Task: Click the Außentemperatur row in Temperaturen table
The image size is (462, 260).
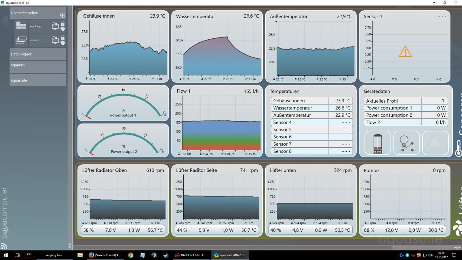Action: (312, 115)
